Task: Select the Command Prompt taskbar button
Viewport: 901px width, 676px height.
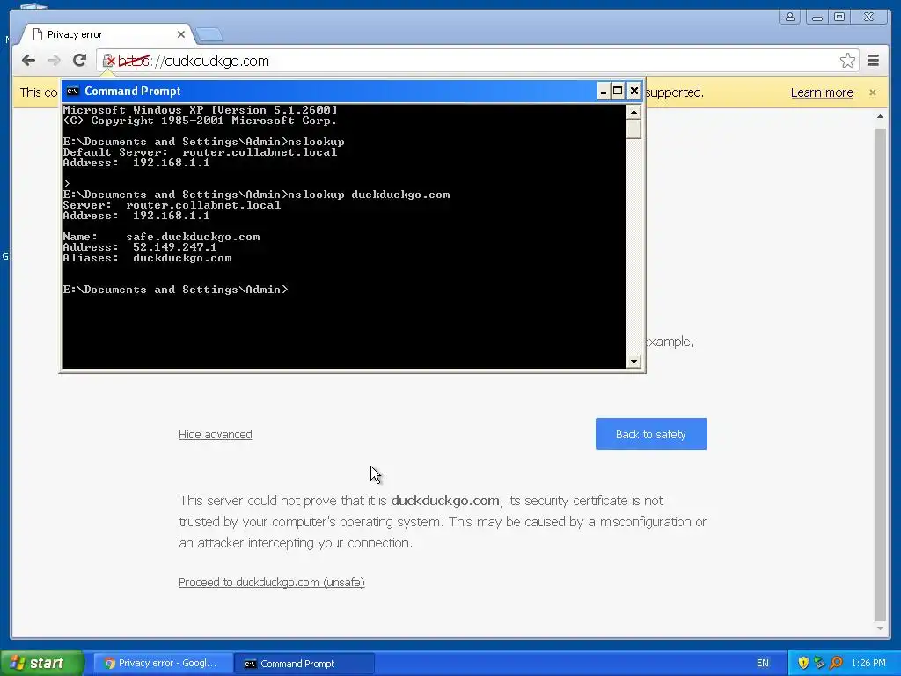Action: [304, 664]
